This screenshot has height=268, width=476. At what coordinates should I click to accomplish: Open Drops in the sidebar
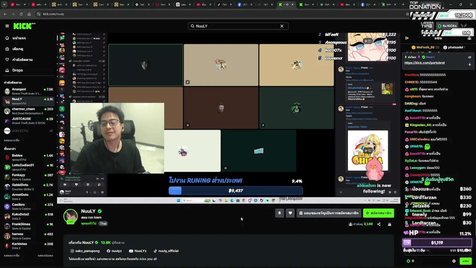(x=28, y=70)
